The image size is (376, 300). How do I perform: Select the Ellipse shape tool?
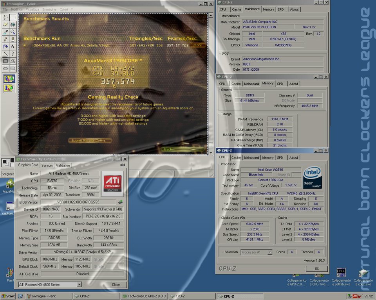click(x=5, y=69)
